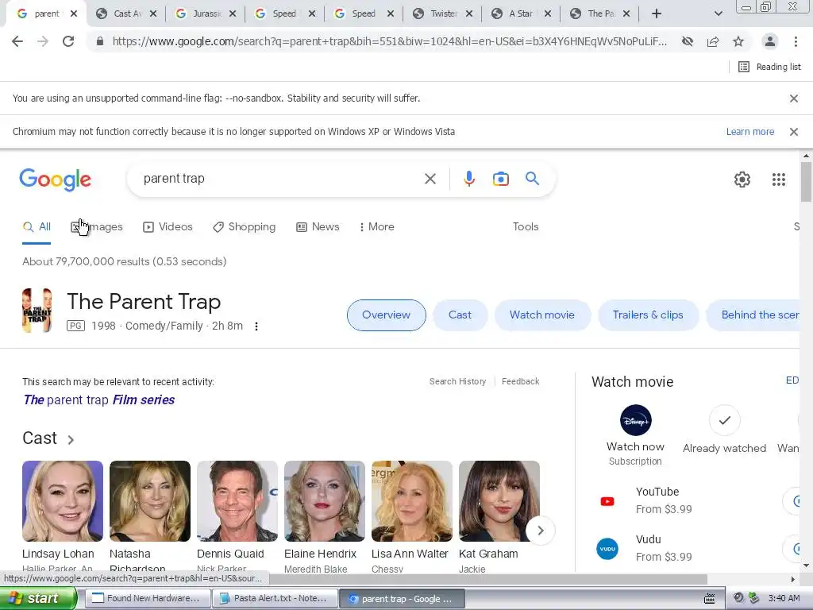Open the Reading list
Screen dimensions: 813x610
coord(769,67)
